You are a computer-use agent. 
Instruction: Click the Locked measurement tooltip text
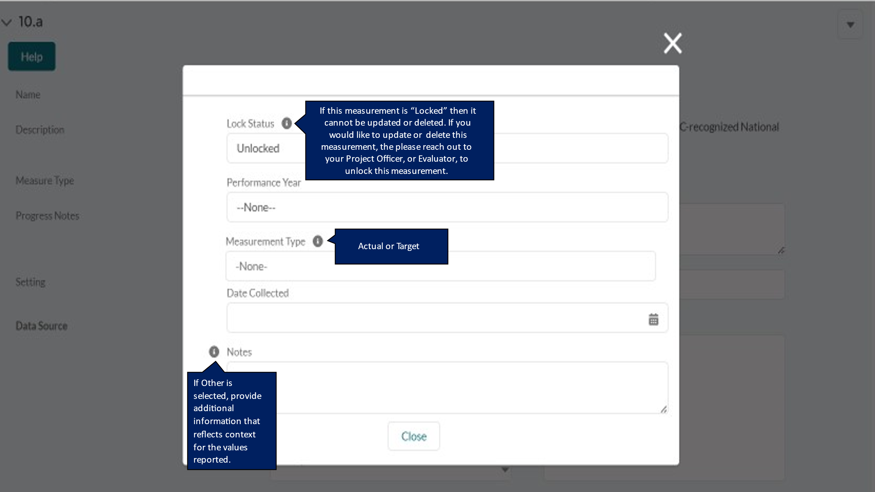tap(399, 141)
